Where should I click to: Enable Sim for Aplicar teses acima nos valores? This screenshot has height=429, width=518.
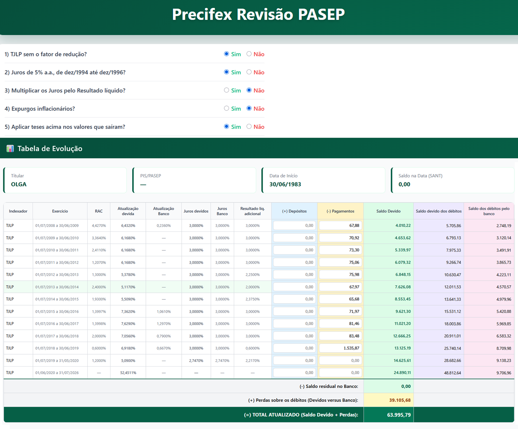click(x=226, y=126)
